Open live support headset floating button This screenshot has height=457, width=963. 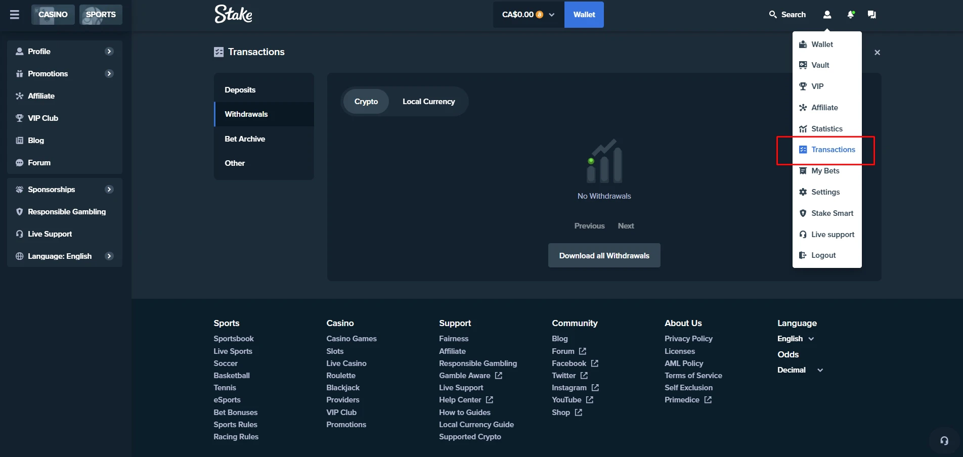pyautogui.click(x=944, y=441)
